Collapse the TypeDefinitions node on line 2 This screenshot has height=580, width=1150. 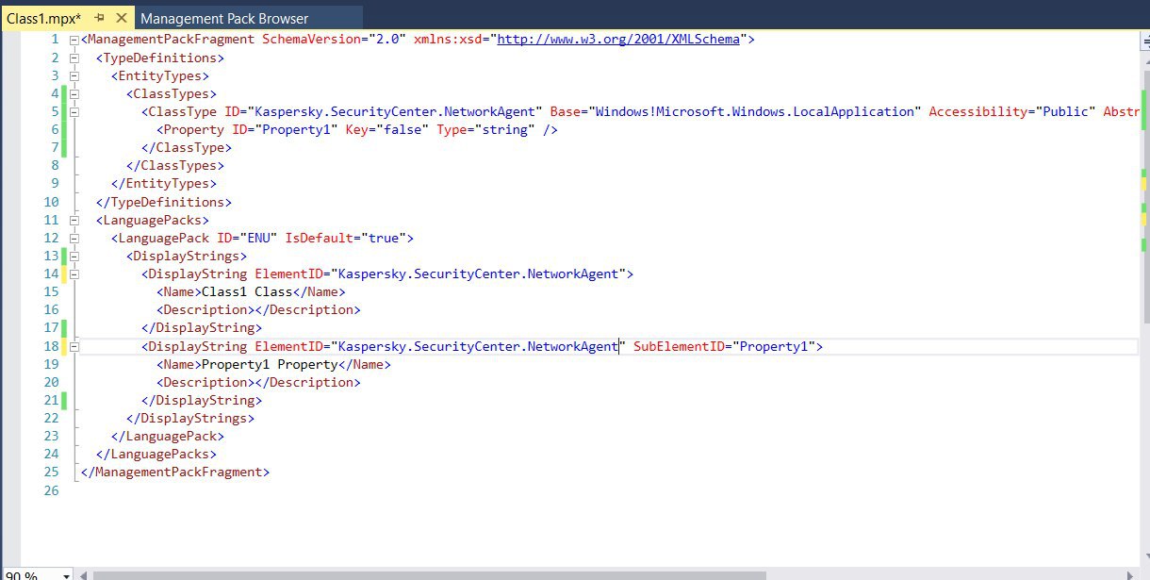(x=74, y=58)
